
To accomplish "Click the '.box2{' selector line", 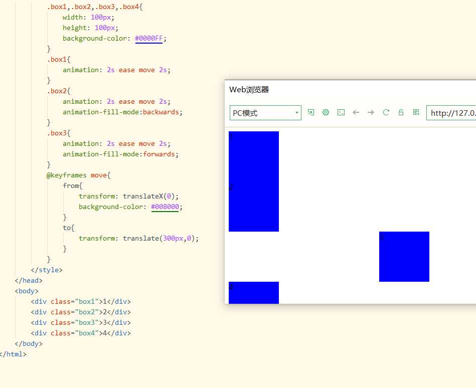I will (x=59, y=91).
